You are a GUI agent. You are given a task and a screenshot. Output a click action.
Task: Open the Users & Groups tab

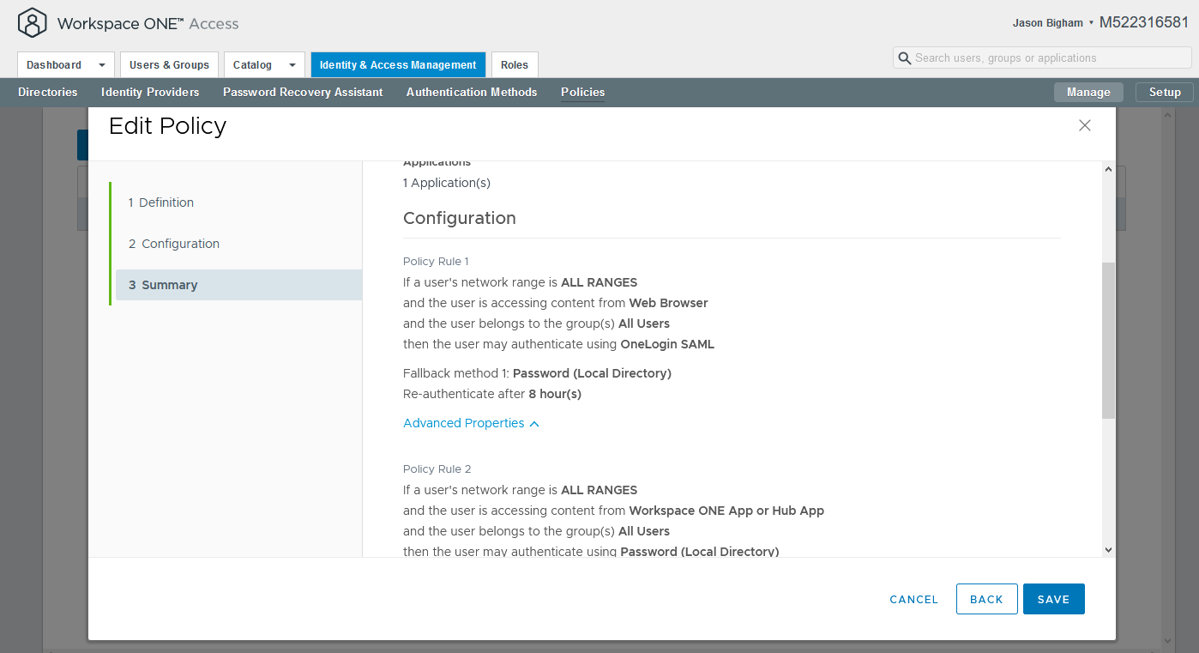[169, 65]
